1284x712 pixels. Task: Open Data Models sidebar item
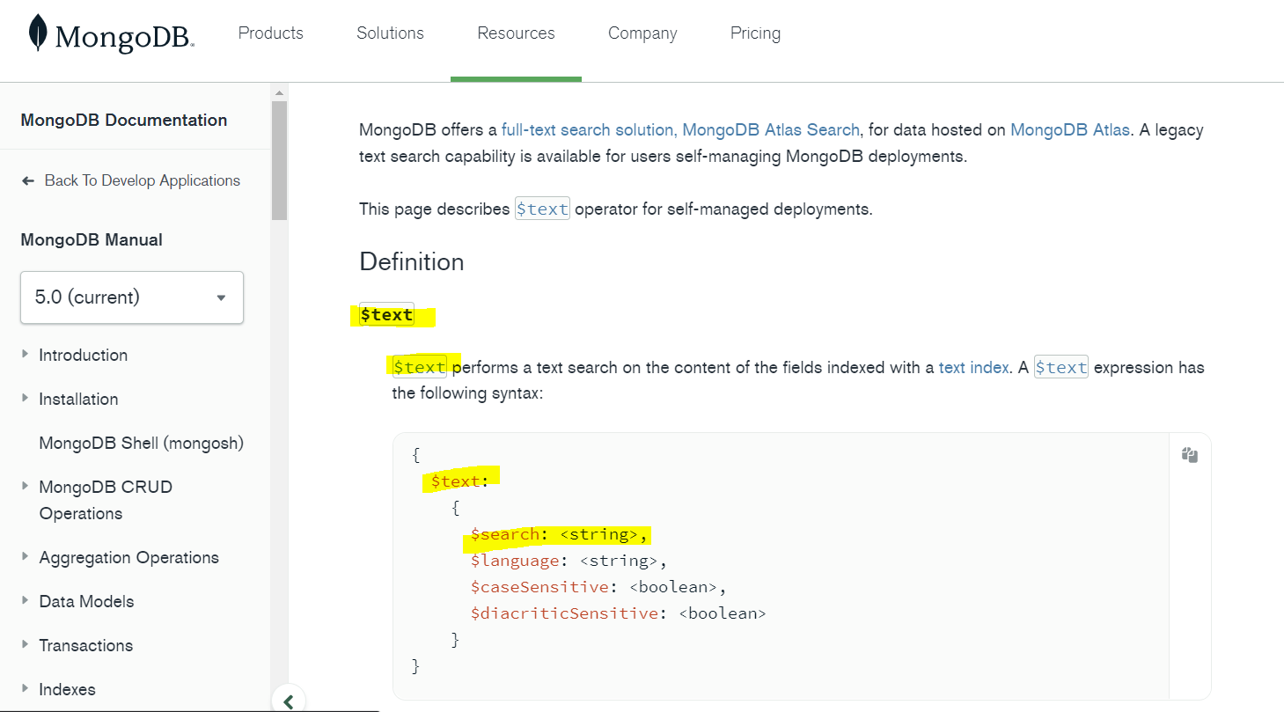[x=86, y=601]
